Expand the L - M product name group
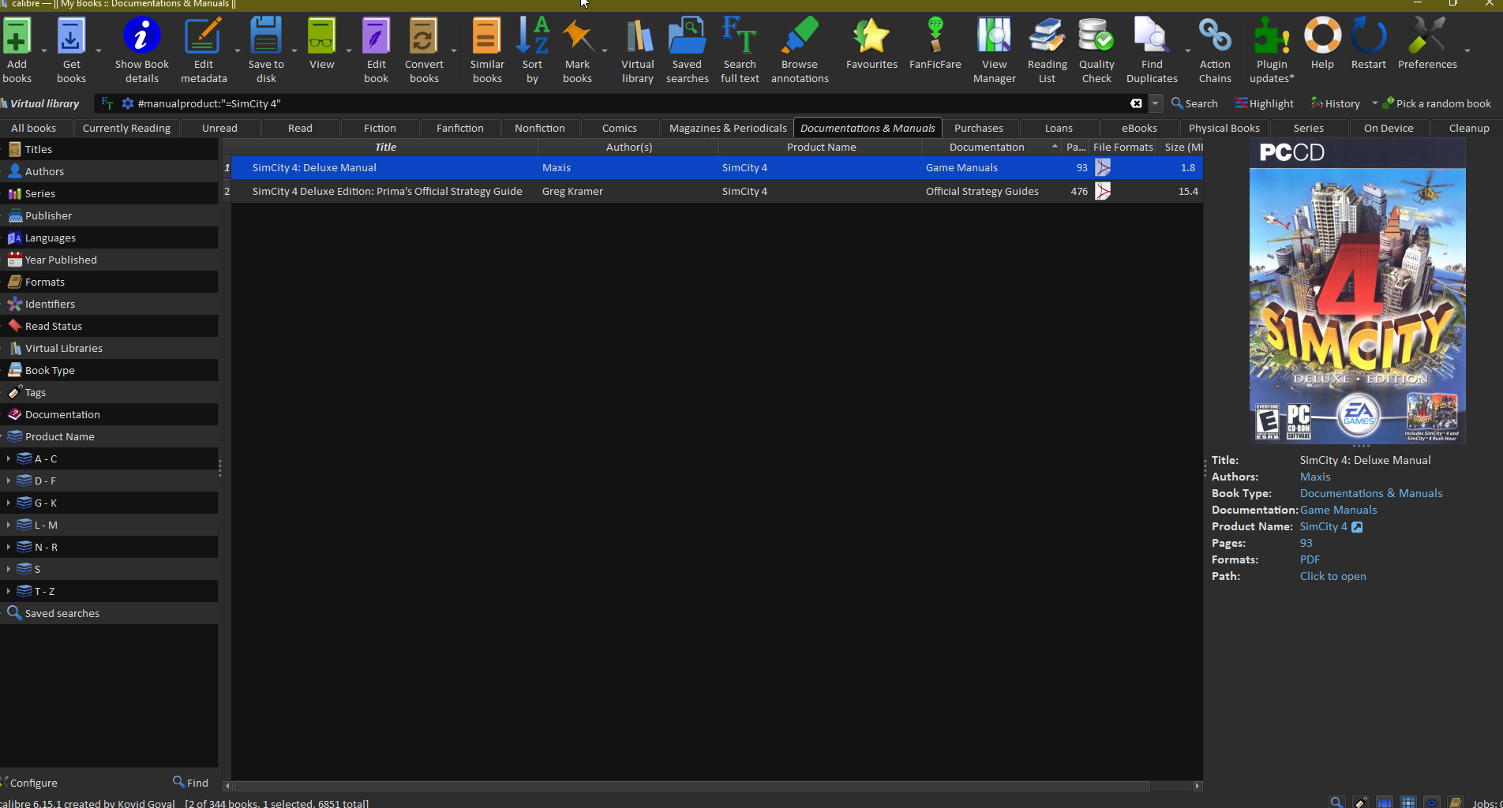 tap(8, 525)
